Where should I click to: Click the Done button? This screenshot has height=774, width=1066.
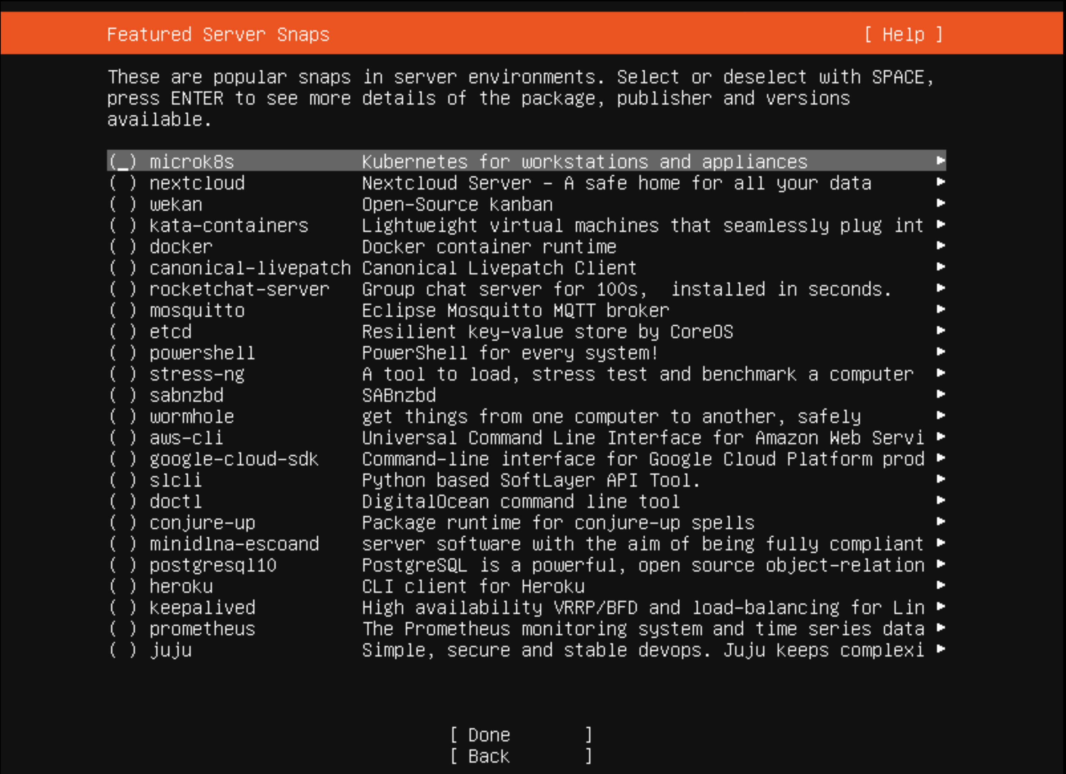click(521, 735)
